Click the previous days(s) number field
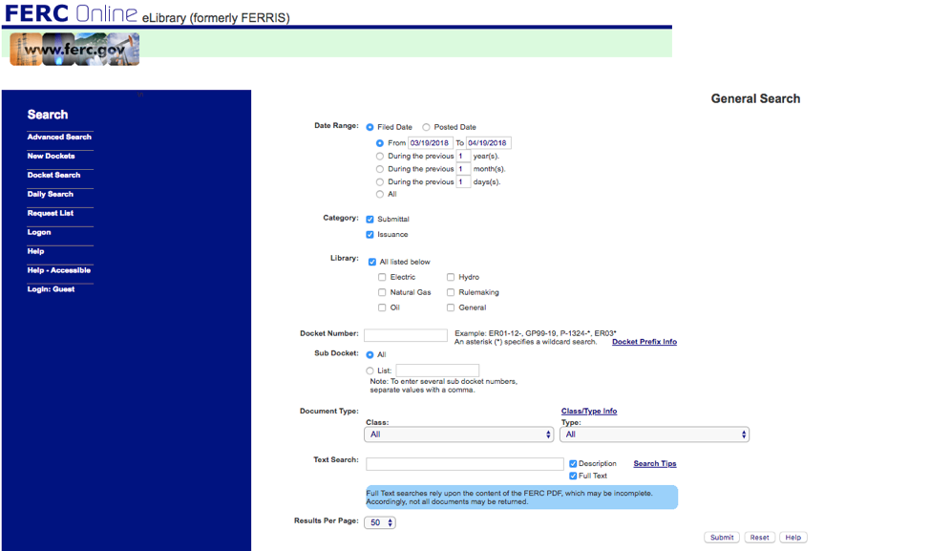Screen dimensions: 930x551 click(x=463, y=182)
